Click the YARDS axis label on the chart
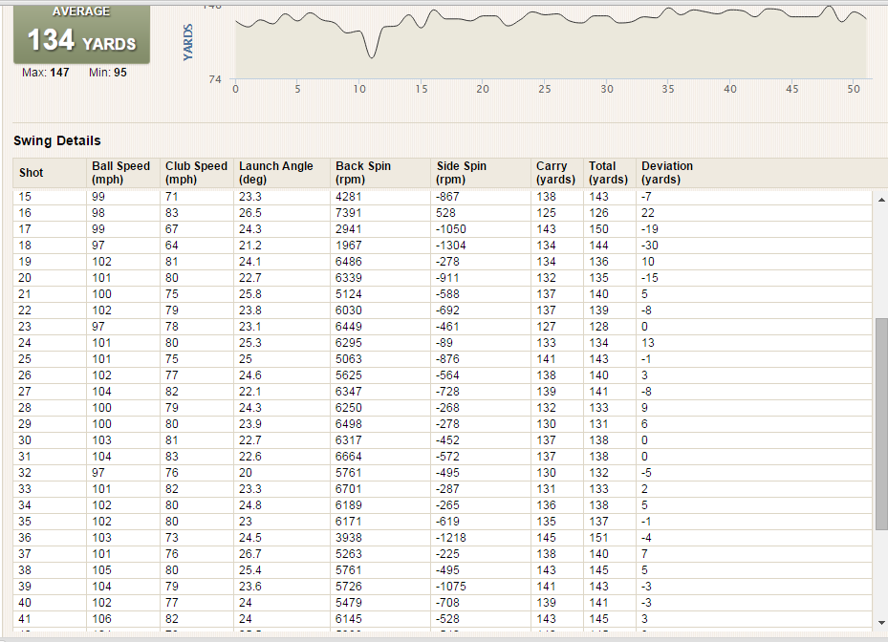This screenshot has width=888, height=642. point(188,42)
